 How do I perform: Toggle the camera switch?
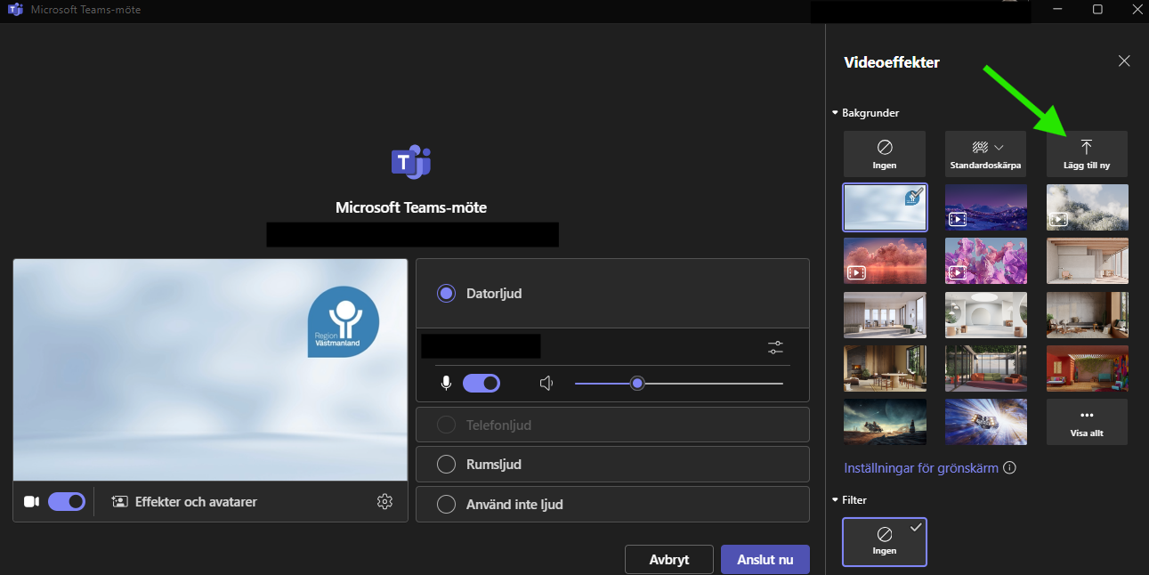[66, 502]
